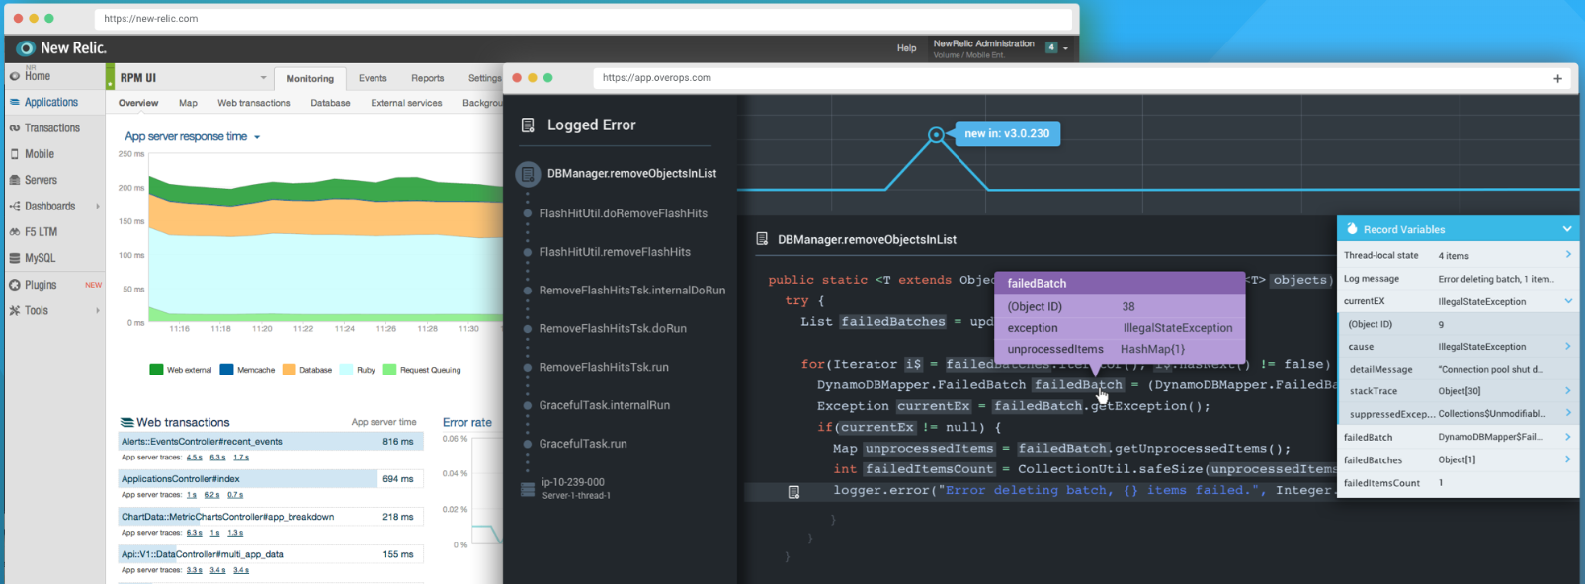Collapse the Record Variables panel
The image size is (1585, 584).
[1567, 229]
